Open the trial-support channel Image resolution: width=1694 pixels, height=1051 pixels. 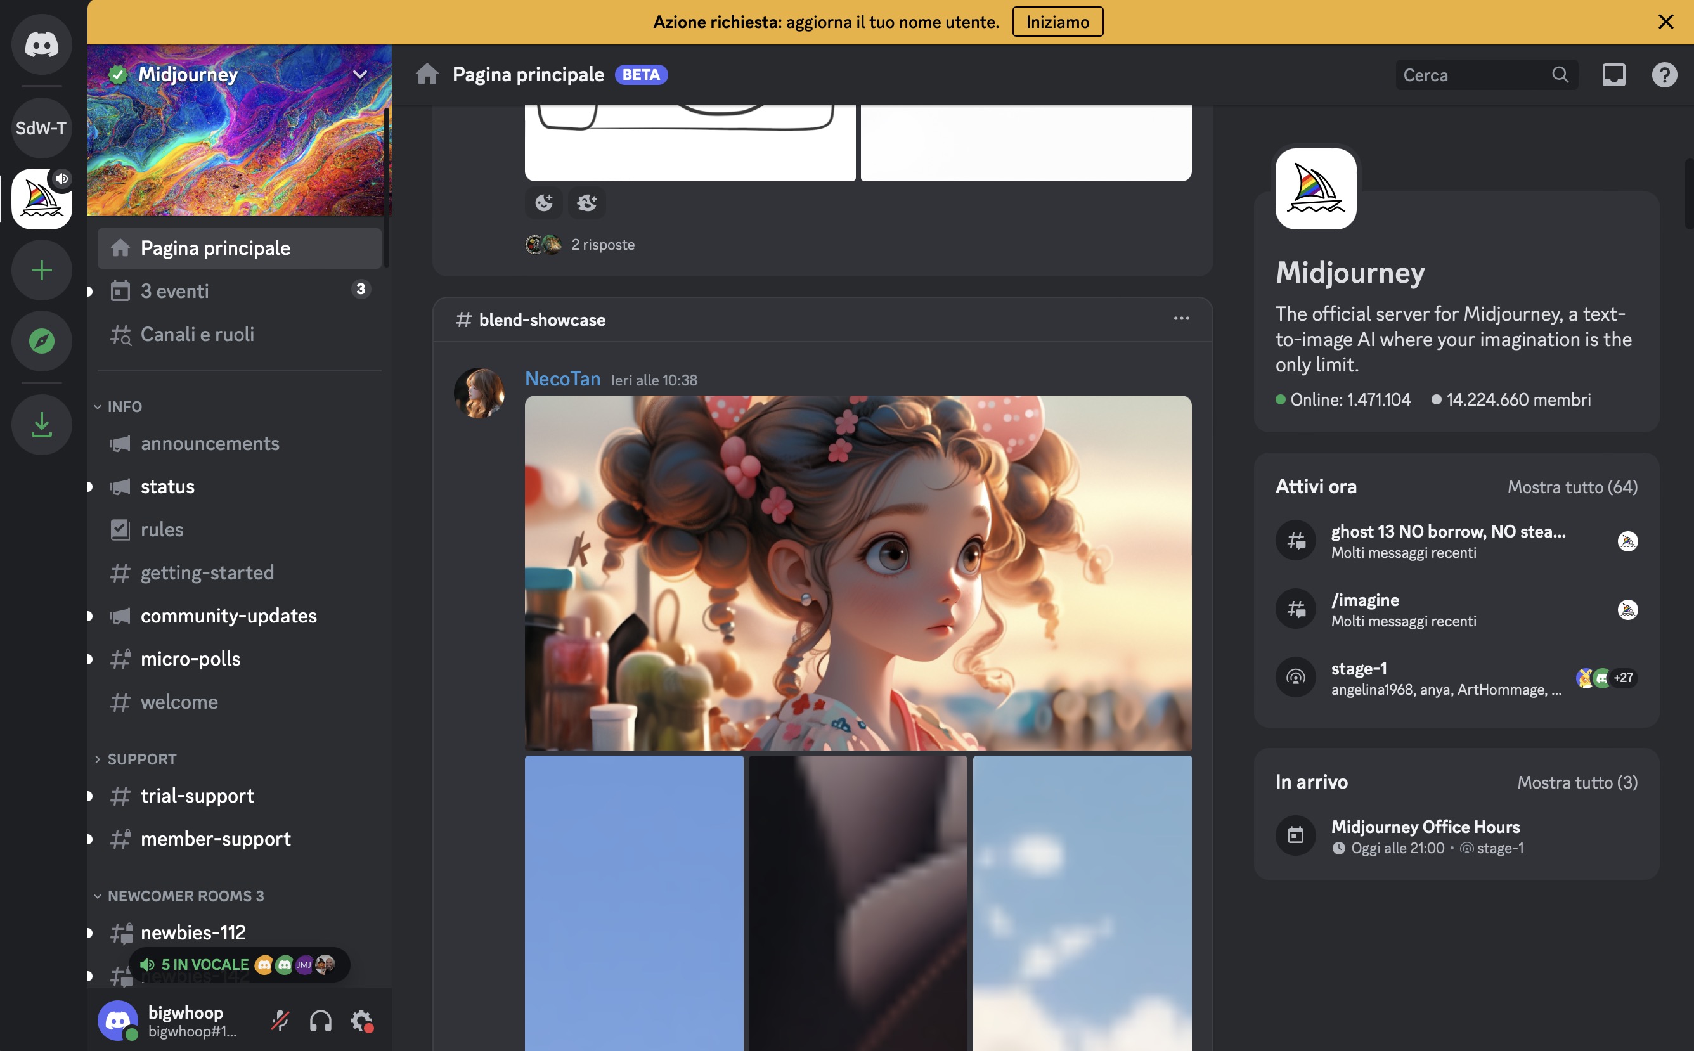[x=239, y=796]
